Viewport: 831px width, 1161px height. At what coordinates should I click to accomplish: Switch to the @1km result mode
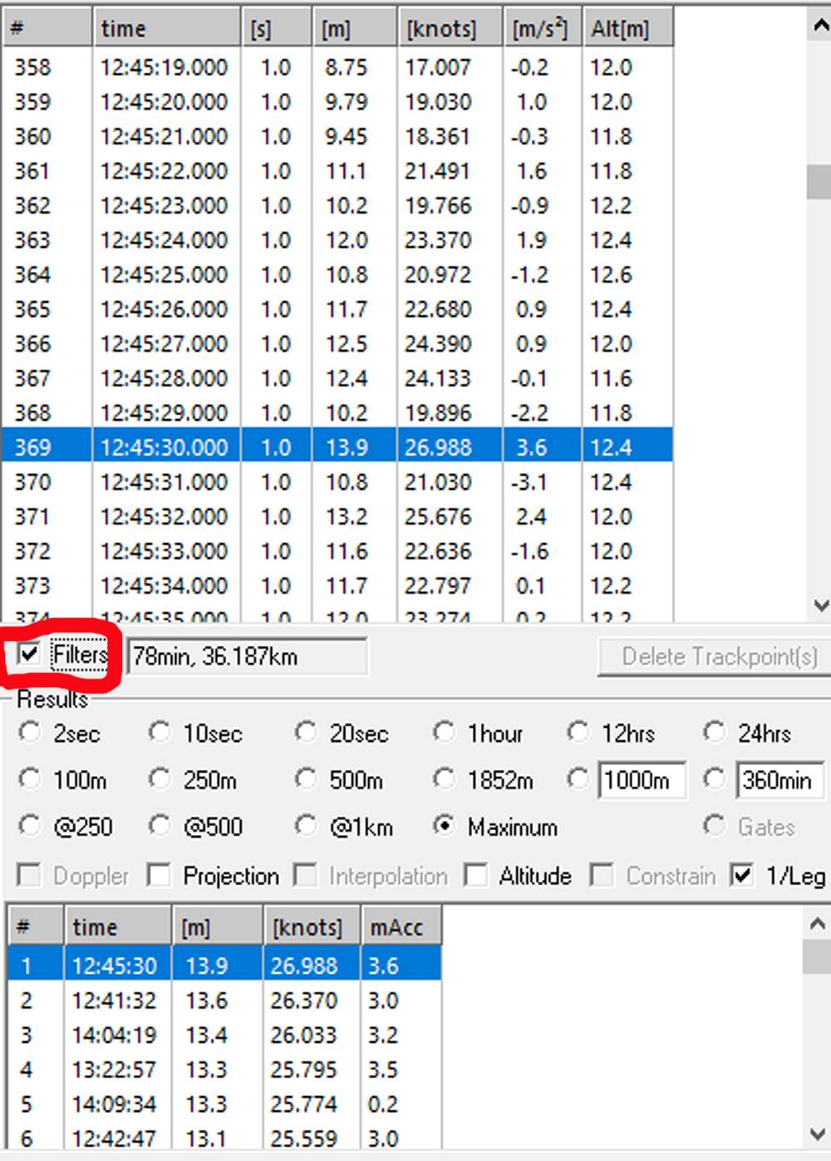(x=306, y=826)
